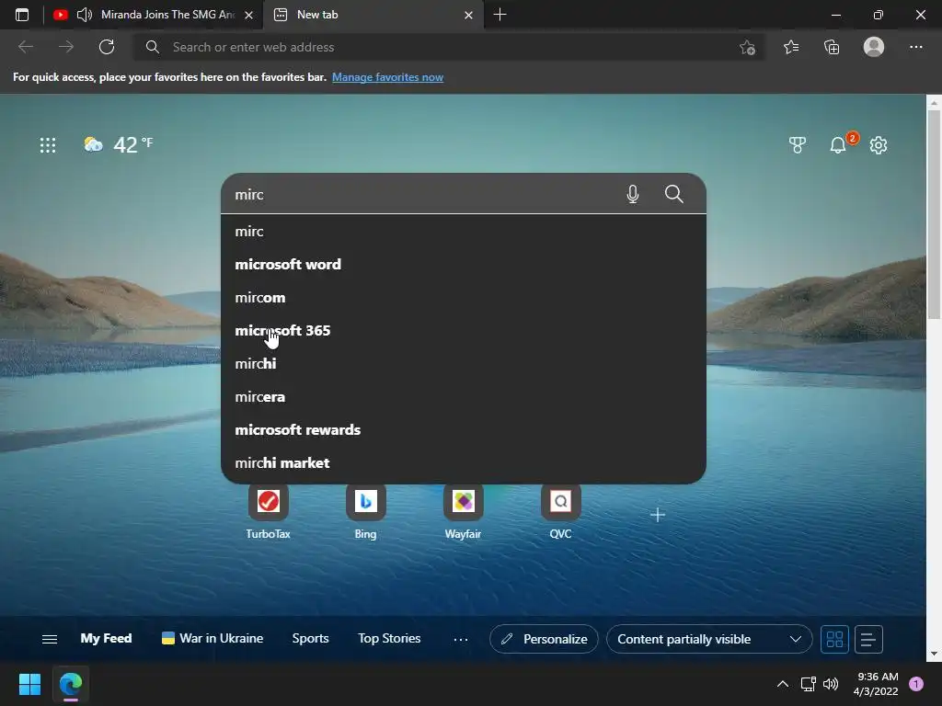
Task: Choose the mirchi suggestion
Action: (464, 363)
